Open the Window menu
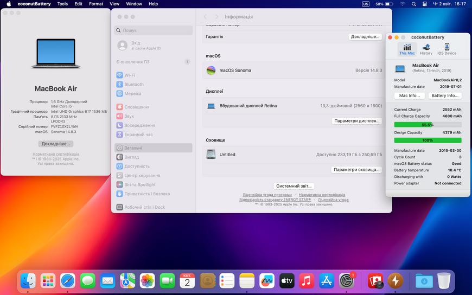Viewport: 472px width, 295px height. coord(134,4)
